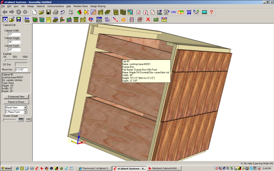
Task: Click the Windows Start button
Action: click(x=6, y=168)
